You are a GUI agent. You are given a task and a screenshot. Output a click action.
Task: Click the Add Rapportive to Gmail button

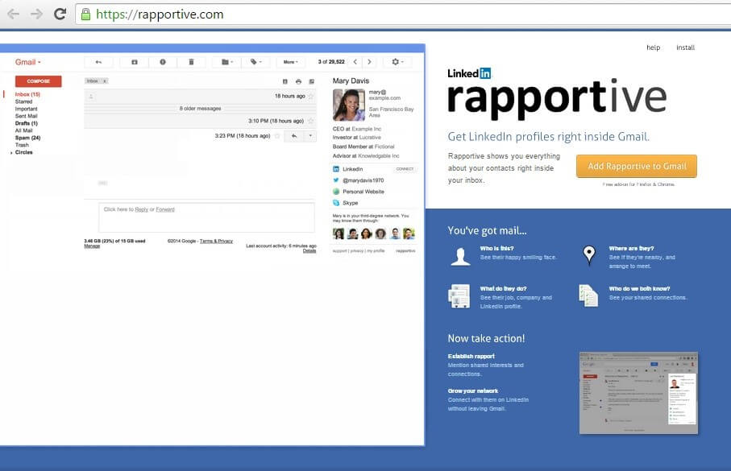tap(637, 167)
